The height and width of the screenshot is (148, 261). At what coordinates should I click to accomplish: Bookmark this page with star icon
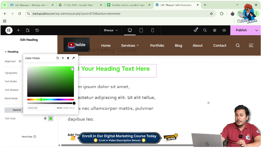[211, 14]
